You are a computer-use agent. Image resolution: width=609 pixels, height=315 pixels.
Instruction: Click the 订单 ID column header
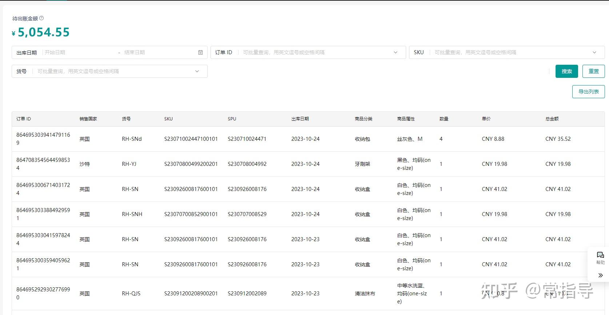[24, 119]
